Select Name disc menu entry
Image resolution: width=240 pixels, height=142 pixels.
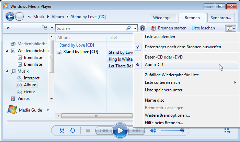186,100
